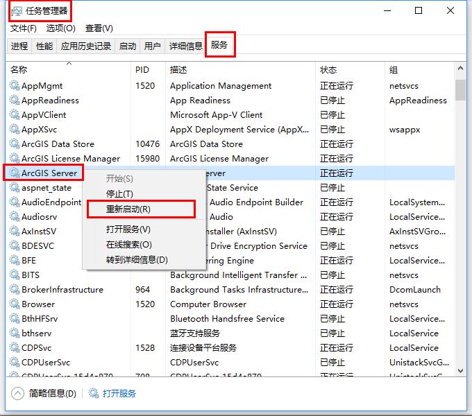The height and width of the screenshot is (416, 472).
Task: Switch to the 启动 tab
Action: tap(127, 46)
